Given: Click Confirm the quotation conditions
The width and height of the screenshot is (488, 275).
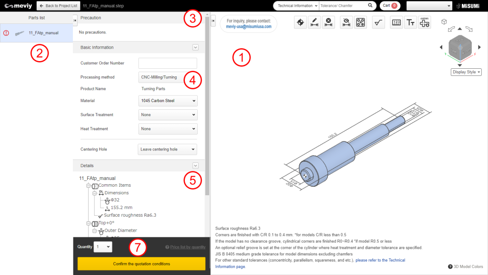Looking at the screenshot, I should (x=141, y=264).
